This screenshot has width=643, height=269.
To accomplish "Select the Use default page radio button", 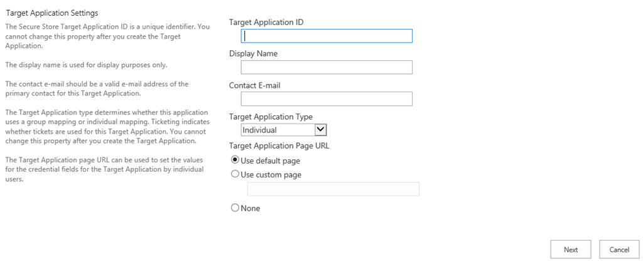I will click(x=235, y=161).
